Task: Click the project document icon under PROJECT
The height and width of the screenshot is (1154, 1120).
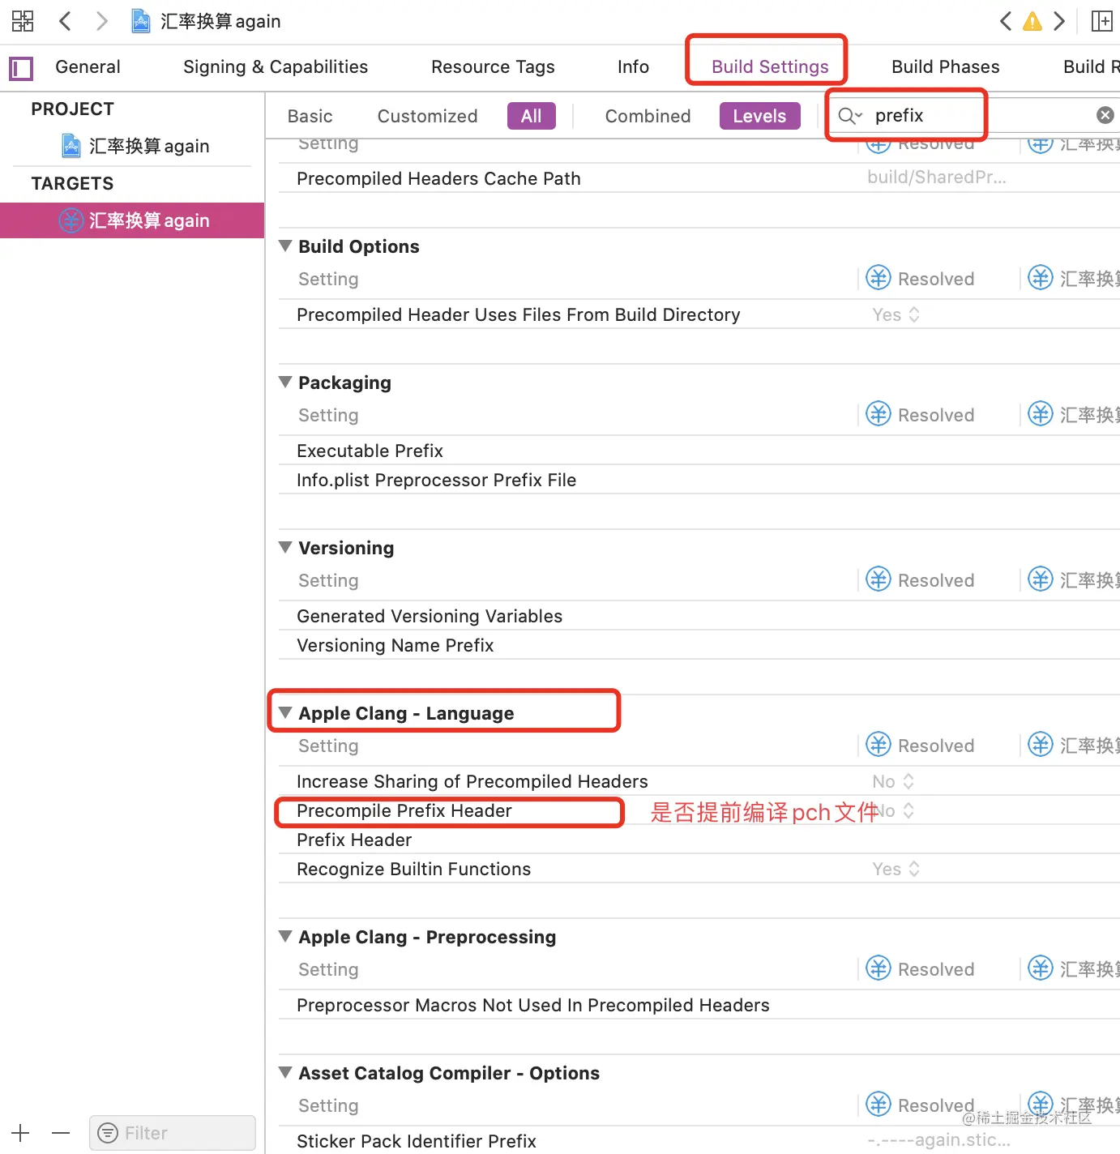Action: [x=71, y=146]
